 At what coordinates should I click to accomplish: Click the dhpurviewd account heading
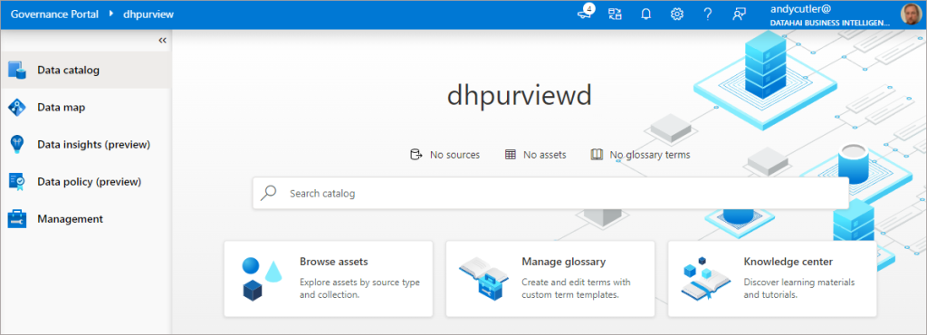(x=519, y=95)
